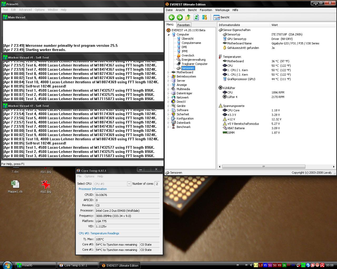Select the Sensoren tree item
Image resolution: width=337 pixels, height=269 pixels.
188,68
